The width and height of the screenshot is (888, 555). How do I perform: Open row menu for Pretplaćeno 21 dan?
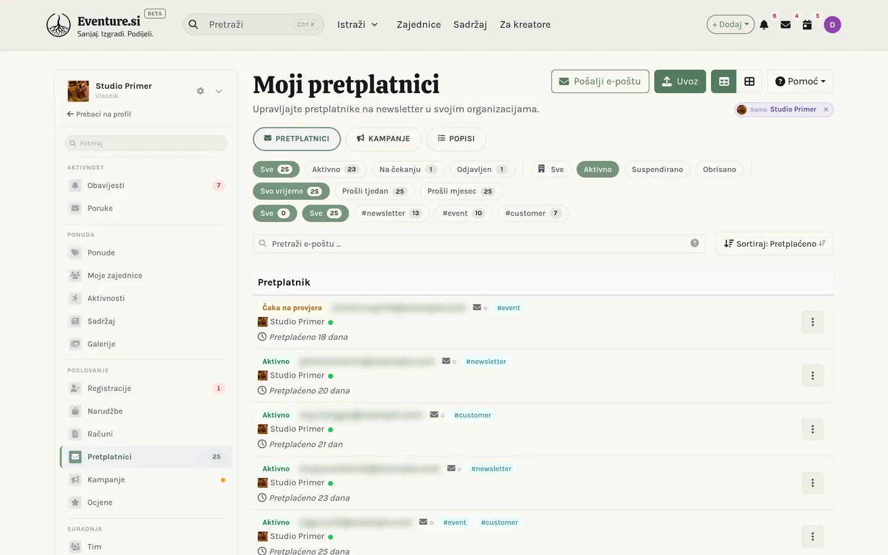pyautogui.click(x=813, y=429)
